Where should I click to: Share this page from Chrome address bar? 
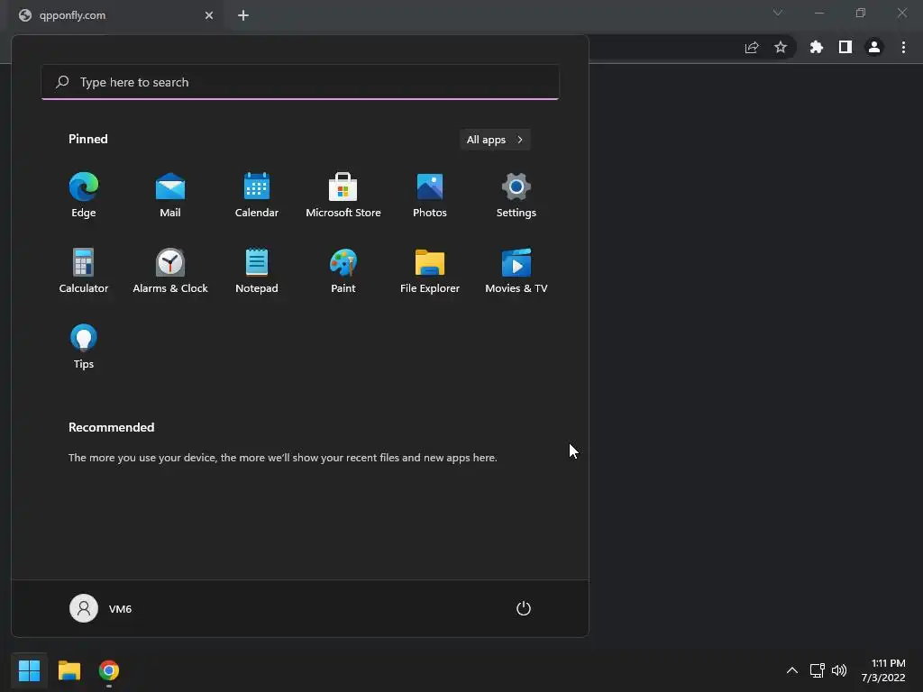coord(752,48)
